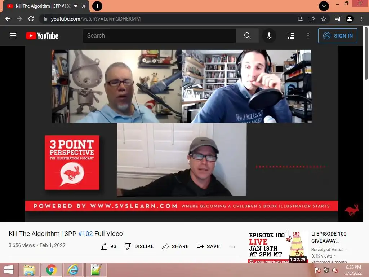Open the Chrome profile icon
Screen dimensions: 369x277
coord(350,19)
